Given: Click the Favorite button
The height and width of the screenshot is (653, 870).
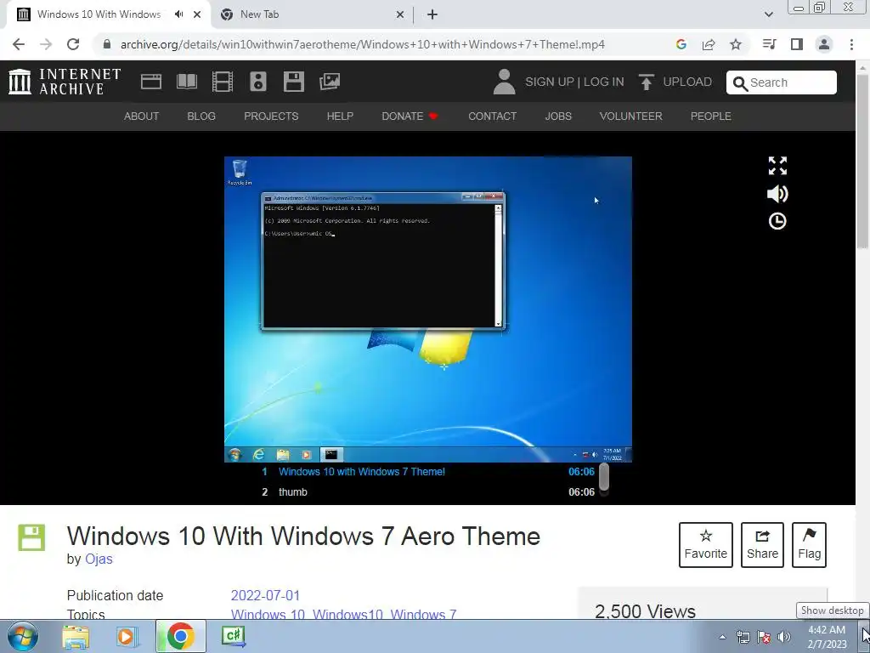Looking at the screenshot, I should pos(706,545).
